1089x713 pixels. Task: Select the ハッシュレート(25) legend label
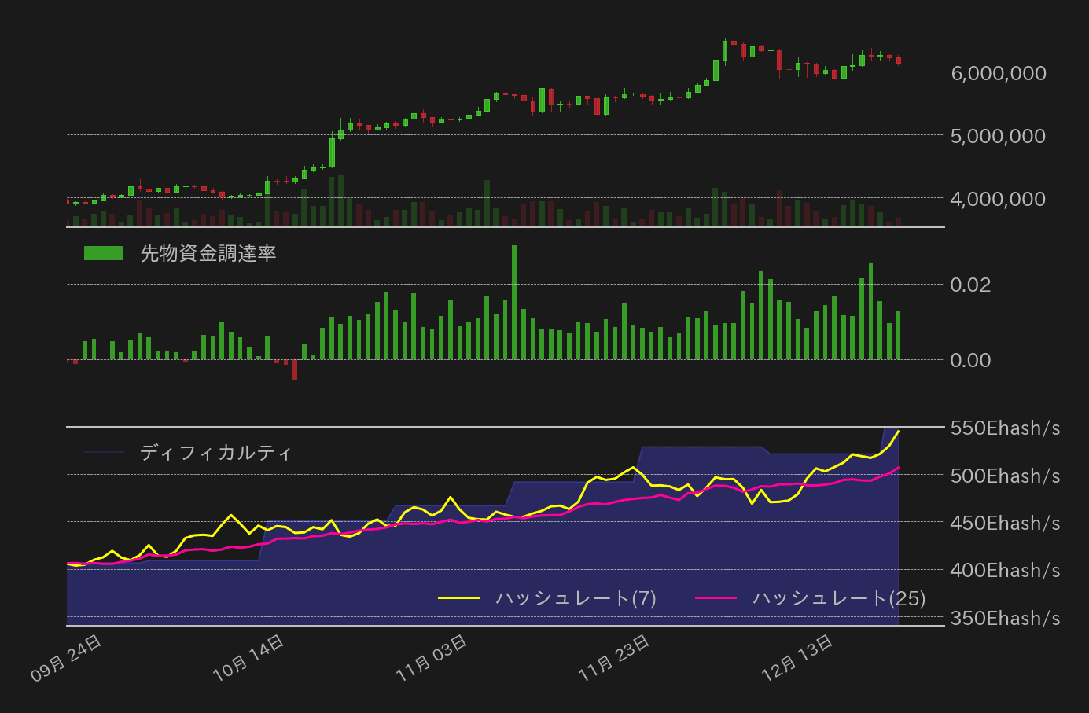[838, 598]
